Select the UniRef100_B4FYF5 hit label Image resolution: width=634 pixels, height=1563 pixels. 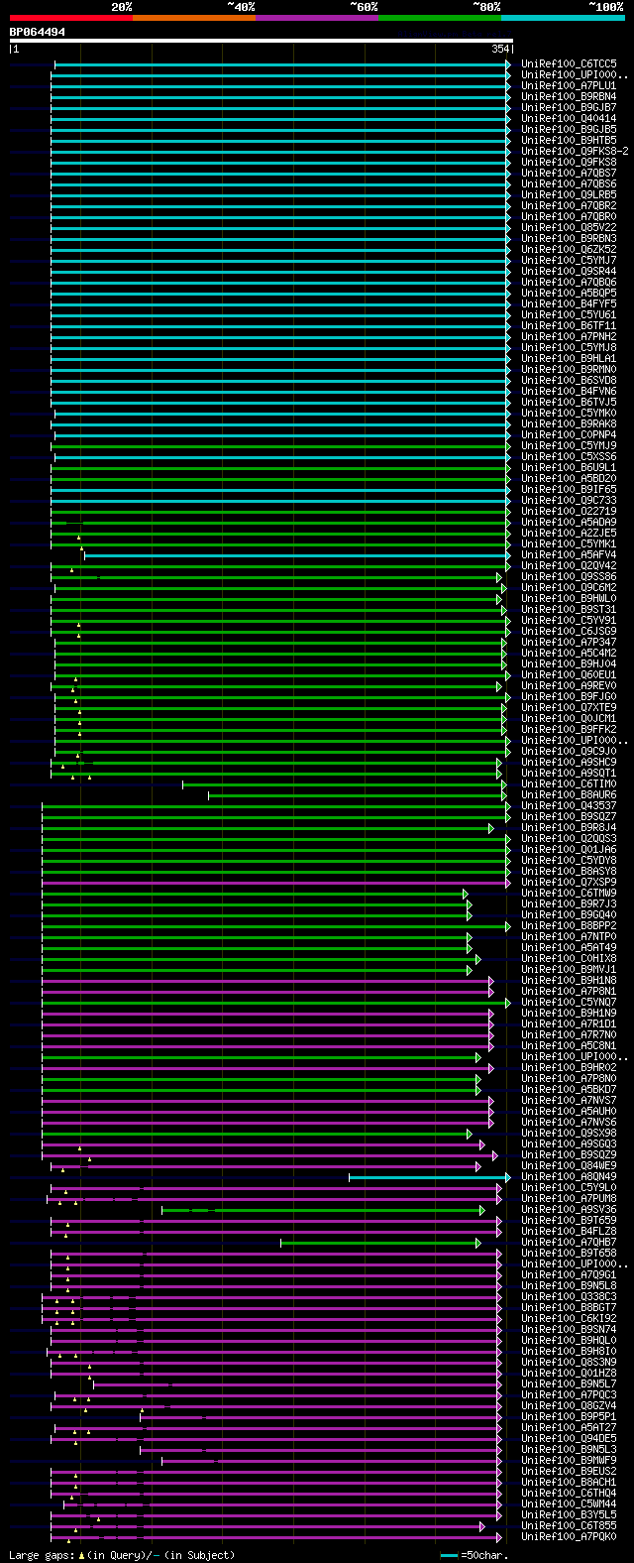(x=569, y=303)
